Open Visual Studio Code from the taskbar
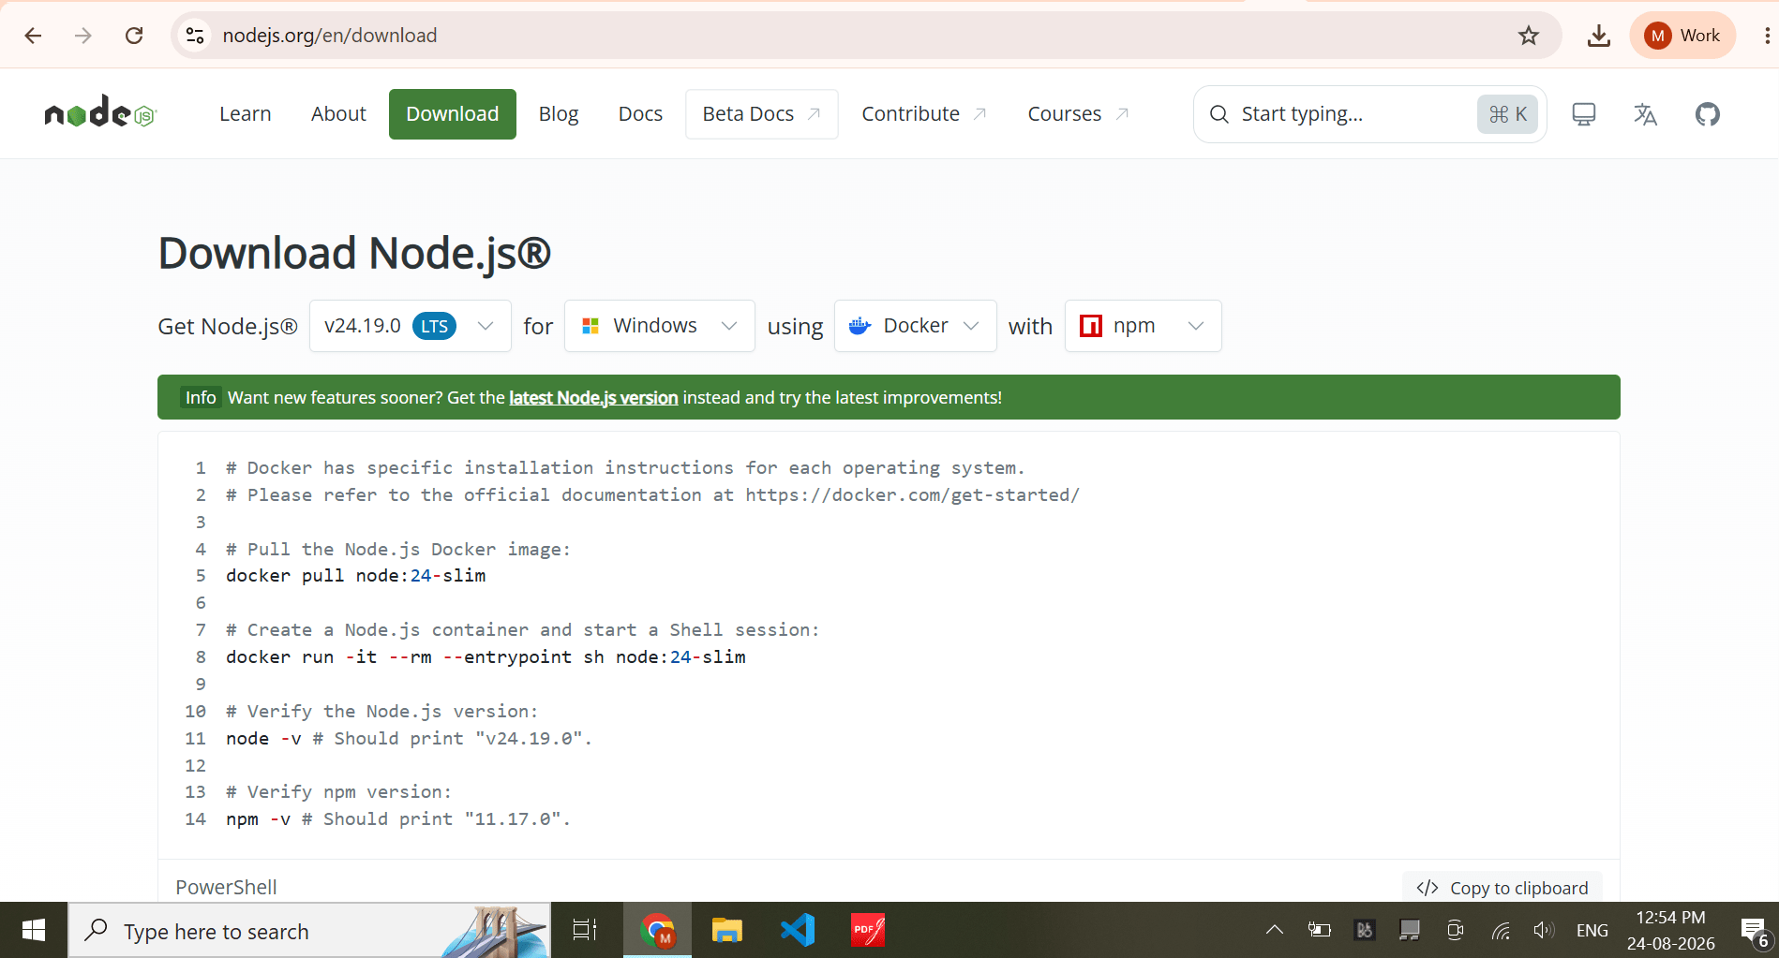This screenshot has height=958, width=1779. click(798, 931)
